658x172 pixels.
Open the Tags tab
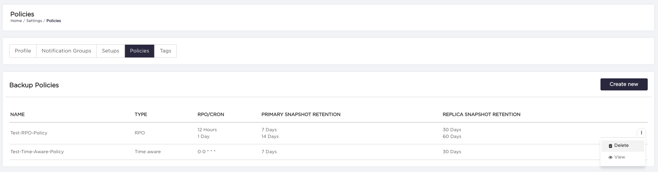coord(165,51)
